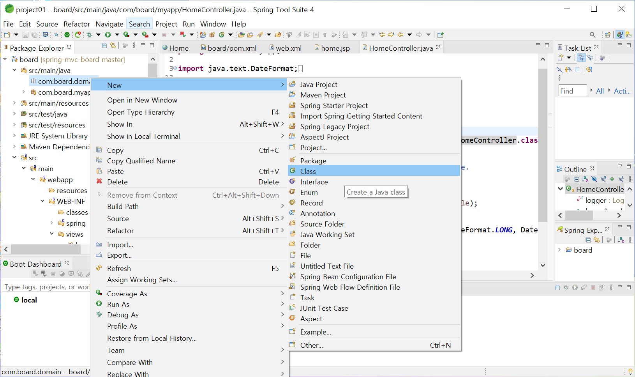
Task: Toggle Sort in the Outline toolbar
Action: pos(585,179)
